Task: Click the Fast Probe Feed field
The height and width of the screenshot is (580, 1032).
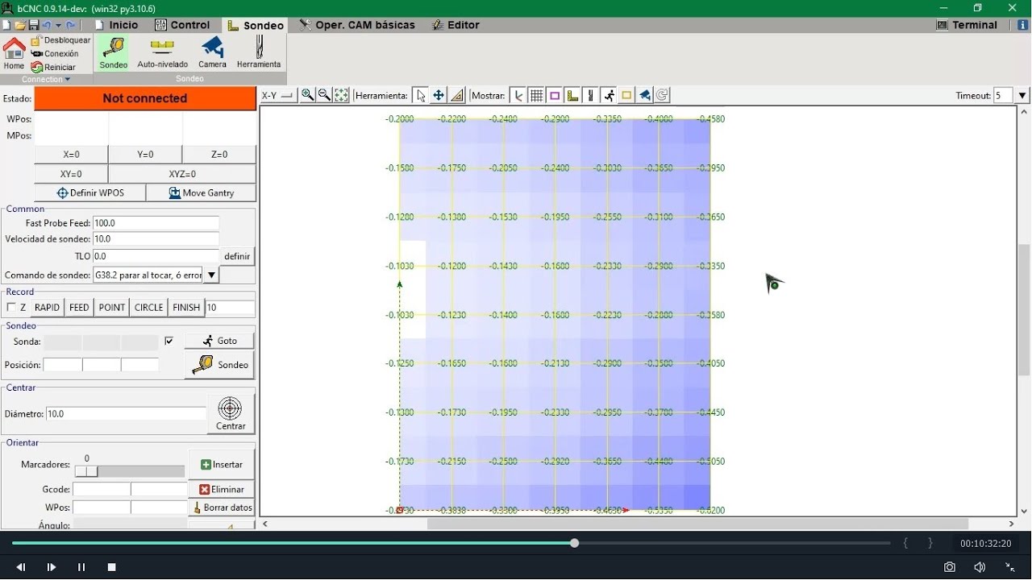Action: (156, 223)
